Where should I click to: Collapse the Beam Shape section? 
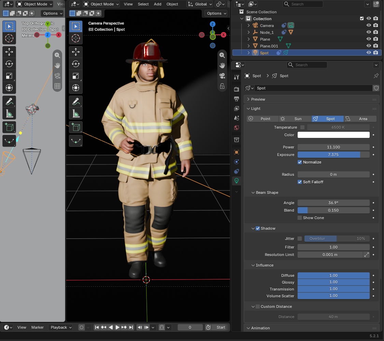click(x=253, y=193)
